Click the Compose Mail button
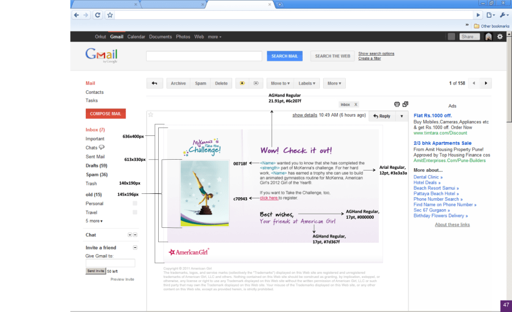Image resolution: width=512 pixels, height=312 pixels. (x=106, y=114)
